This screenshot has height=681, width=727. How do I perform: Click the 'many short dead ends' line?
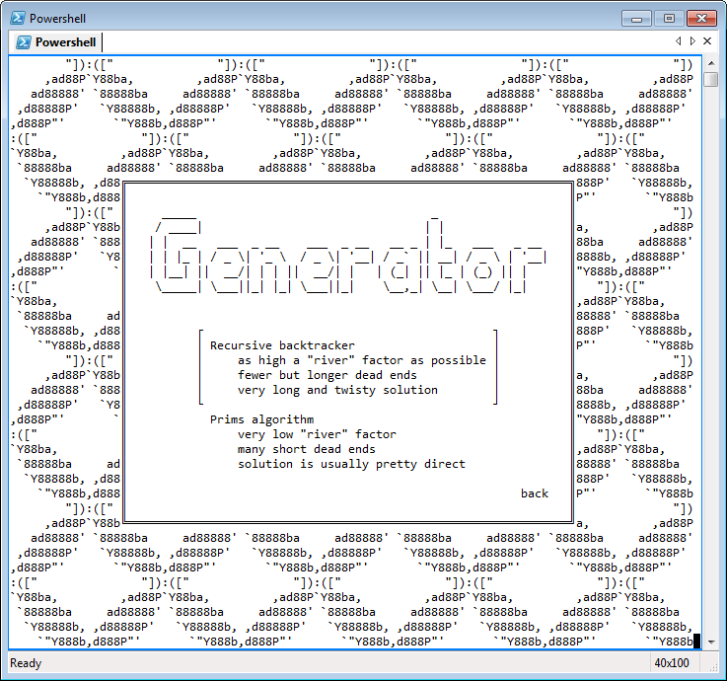point(306,449)
